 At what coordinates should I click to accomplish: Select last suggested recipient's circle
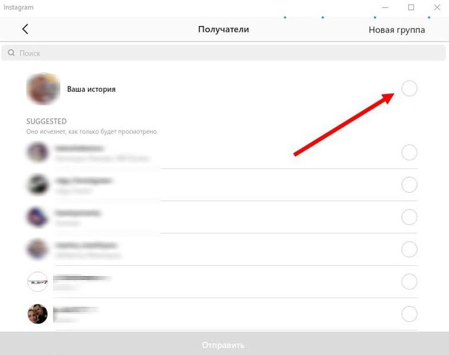coord(409,314)
